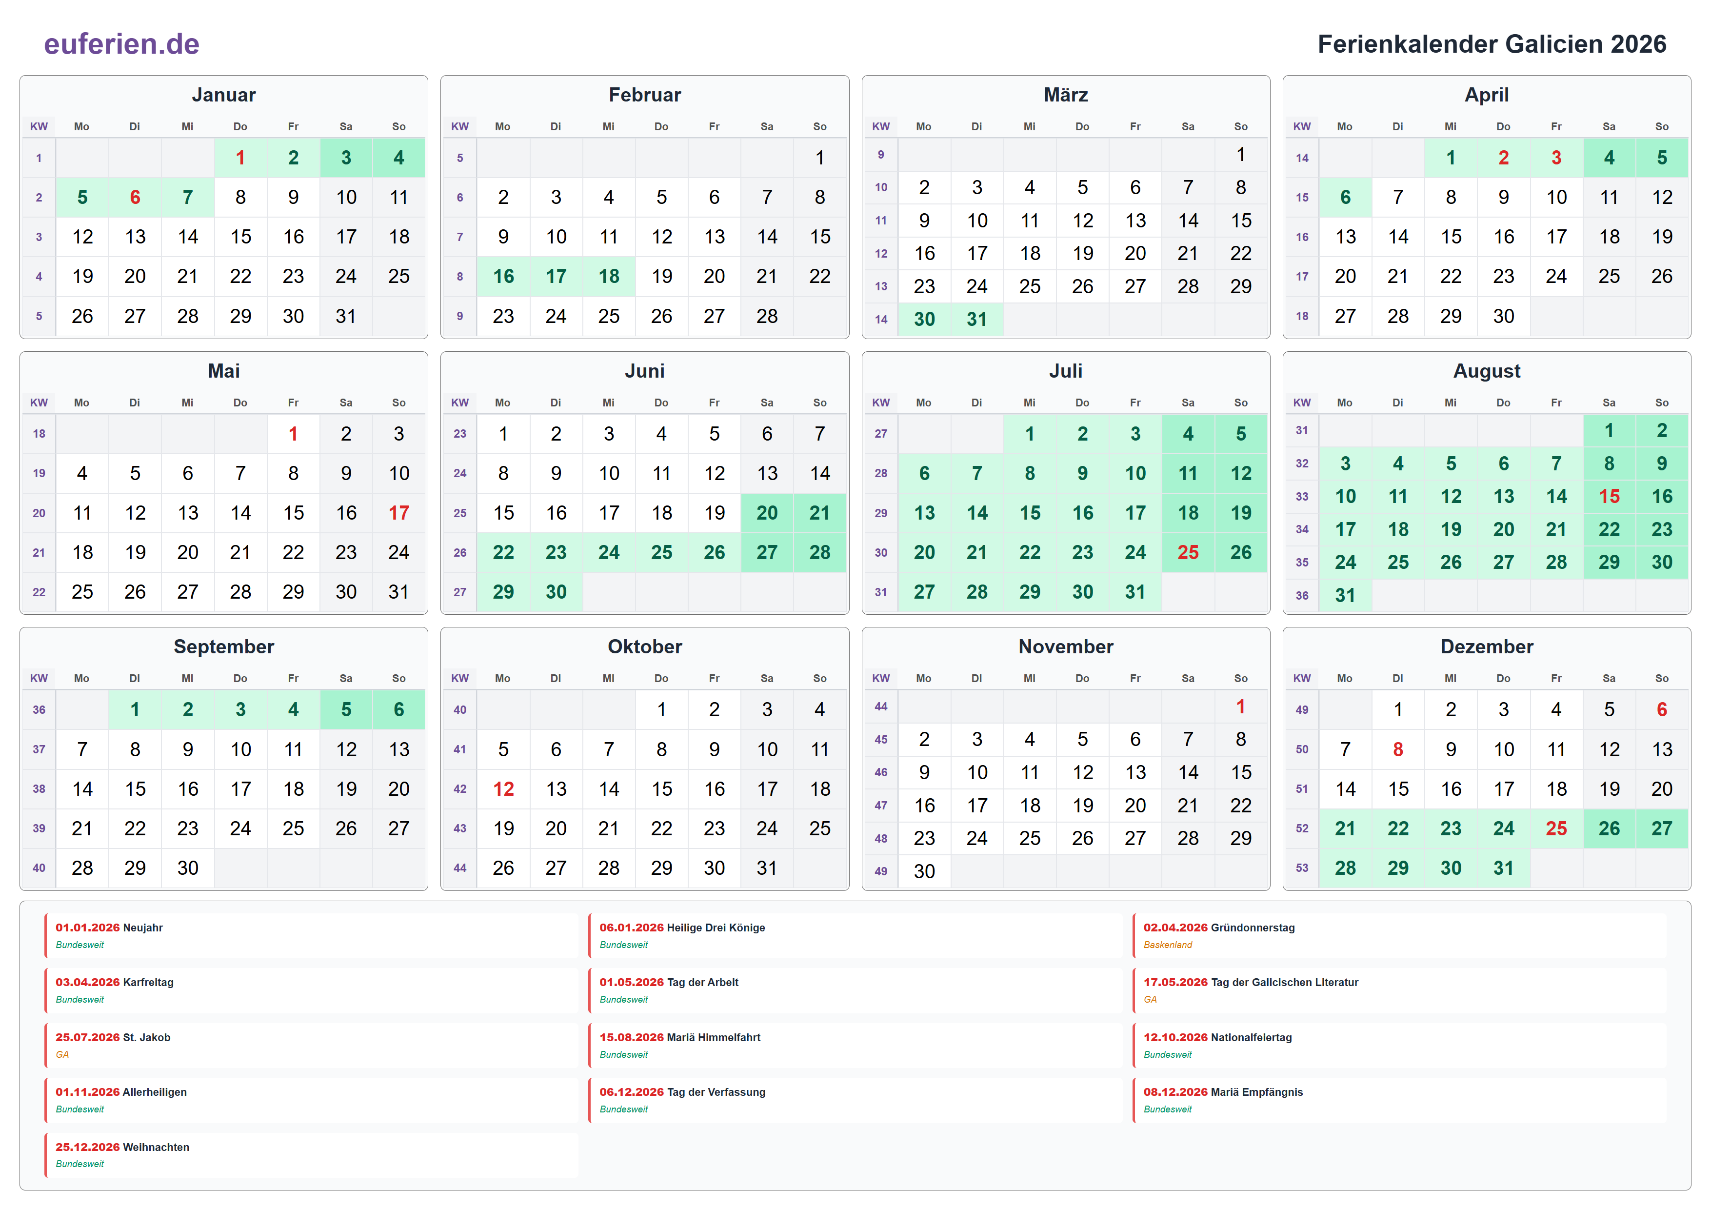Click the 06.01.2026 Heilige Drei Könige entry
Viewport: 1711px width, 1210px height.
[855, 936]
